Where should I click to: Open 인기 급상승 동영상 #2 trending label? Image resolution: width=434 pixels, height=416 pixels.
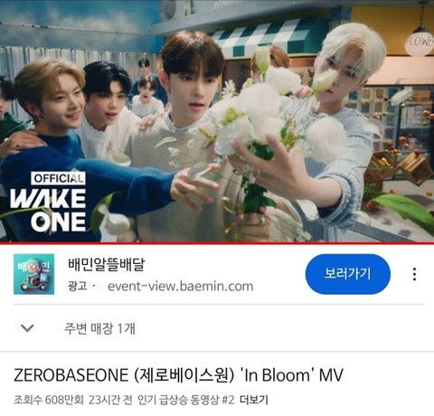click(185, 400)
